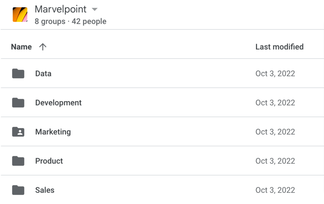Viewport: 324px width, 204px height.
Task: Select the Marketing folder name
Action: pos(53,132)
